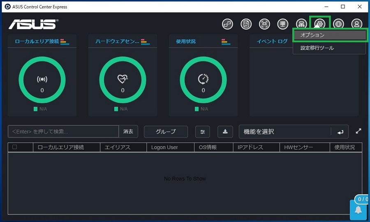Maximize the ASUS Control Center Express window

[343, 7]
